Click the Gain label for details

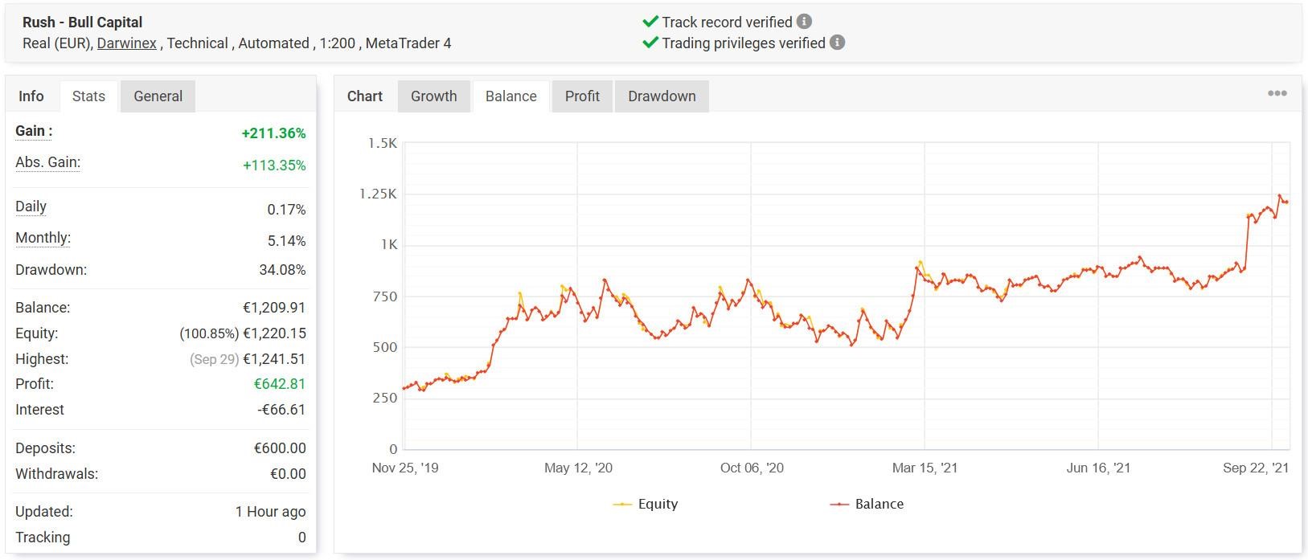click(x=34, y=132)
